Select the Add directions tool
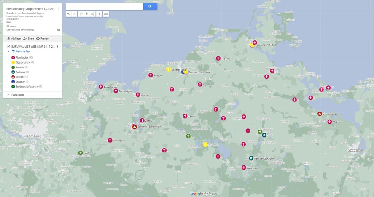 [x=99, y=14]
